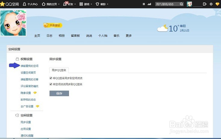
Task: Open the 更多 menu
Action: click(x=129, y=36)
